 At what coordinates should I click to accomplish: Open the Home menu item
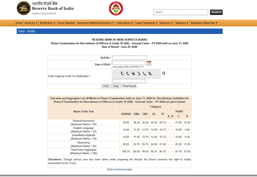tap(19, 23)
